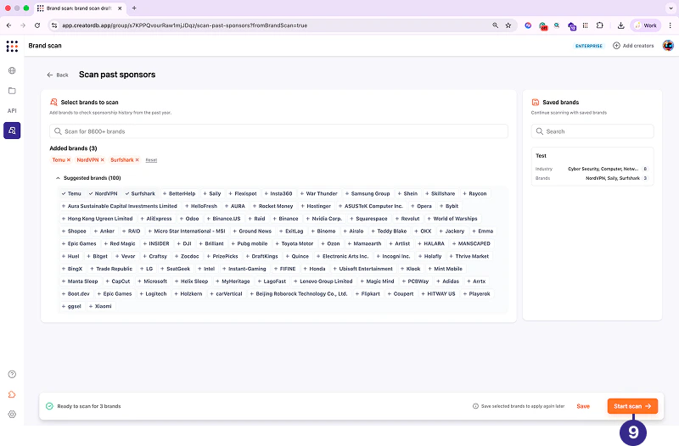
Task: Close the Brand scan browser tab
Action: pyautogui.click(x=120, y=8)
